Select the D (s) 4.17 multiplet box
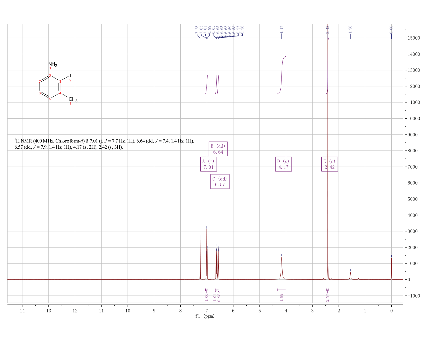Image resolution: width=439 pixels, height=339 pixels. pyautogui.click(x=283, y=164)
